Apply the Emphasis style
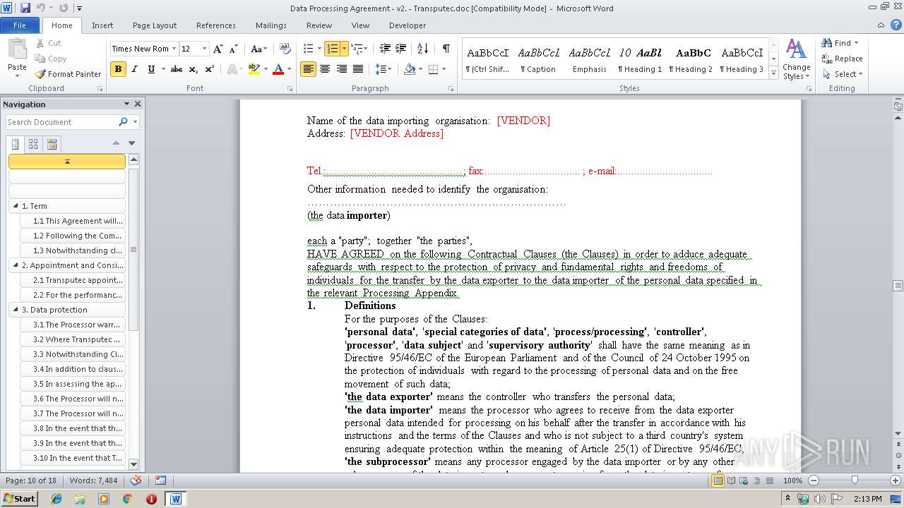The height and width of the screenshot is (508, 904). pos(590,60)
